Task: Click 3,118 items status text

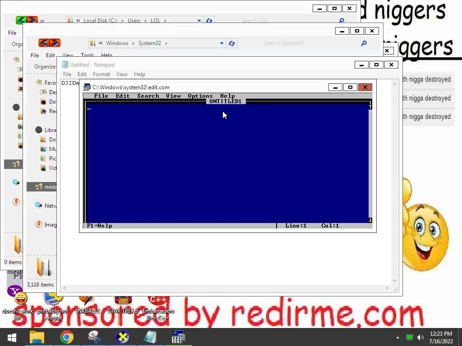Action: click(x=40, y=285)
